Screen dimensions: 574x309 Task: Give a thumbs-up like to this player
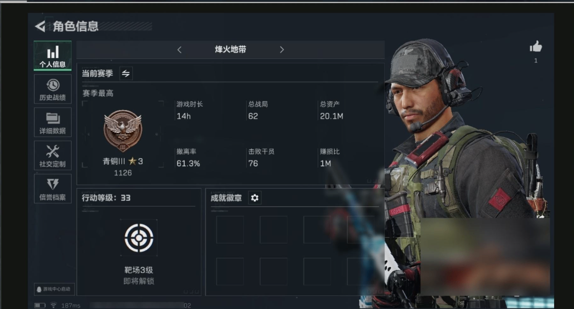[x=536, y=47]
